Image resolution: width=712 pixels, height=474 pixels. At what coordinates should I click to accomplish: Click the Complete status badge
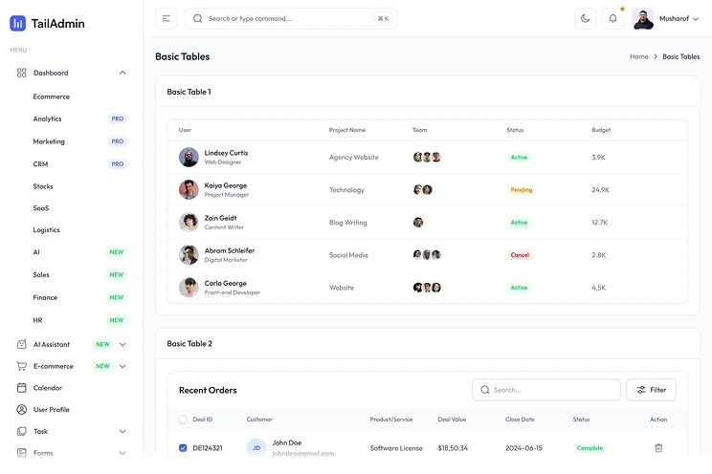[590, 447]
